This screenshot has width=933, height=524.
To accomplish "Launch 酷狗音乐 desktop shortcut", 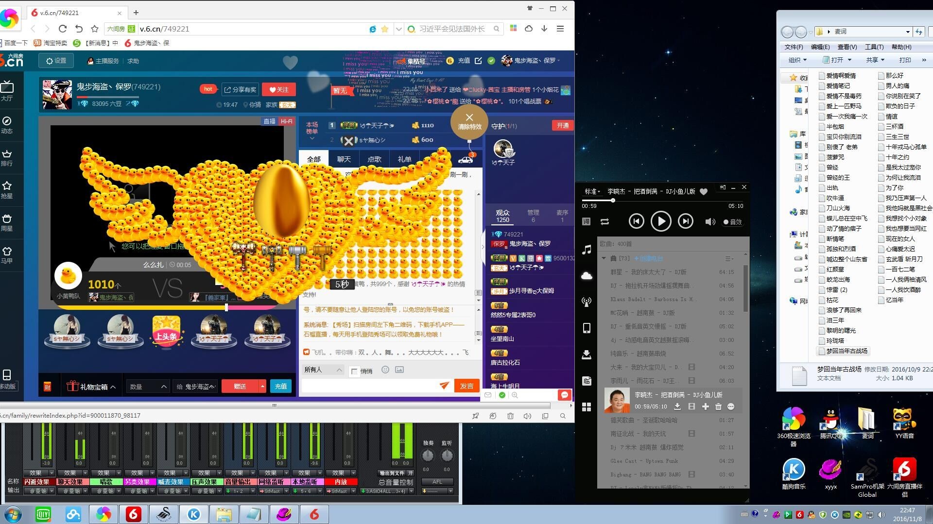I will pyautogui.click(x=794, y=474).
